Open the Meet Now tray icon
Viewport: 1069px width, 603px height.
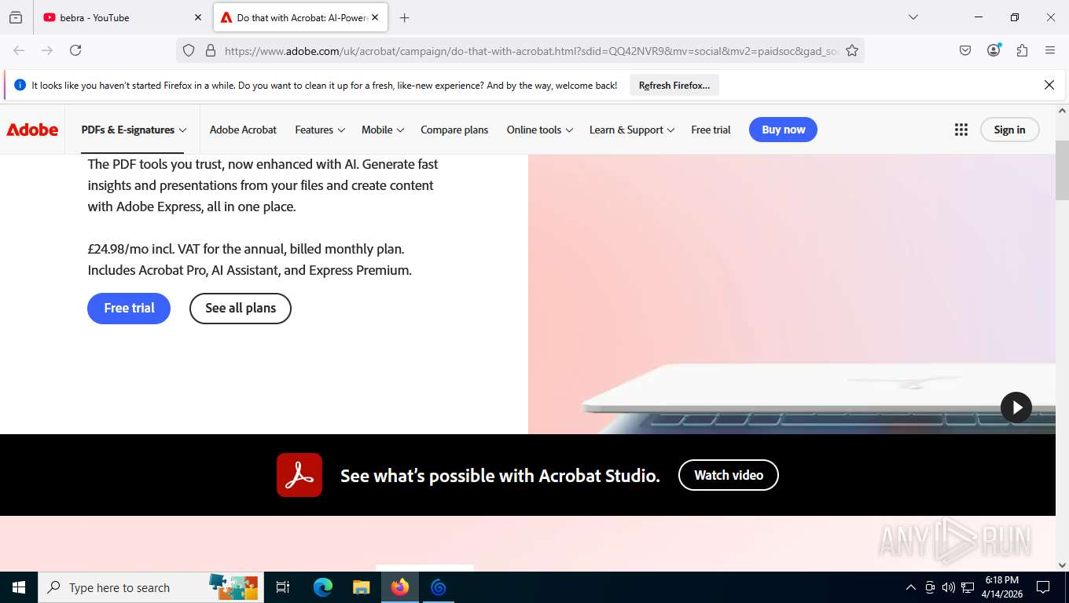pos(930,587)
